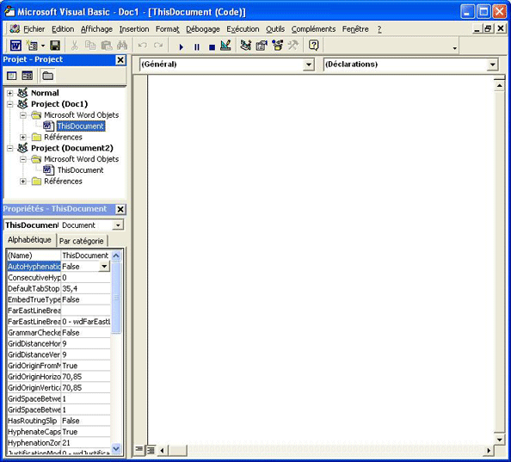Click the Full Module View button below the code pane
This screenshot has width=511, height=462.
pos(151,450)
